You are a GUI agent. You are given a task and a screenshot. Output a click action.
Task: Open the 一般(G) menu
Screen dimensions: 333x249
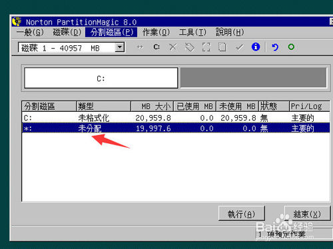pyautogui.click(x=30, y=33)
